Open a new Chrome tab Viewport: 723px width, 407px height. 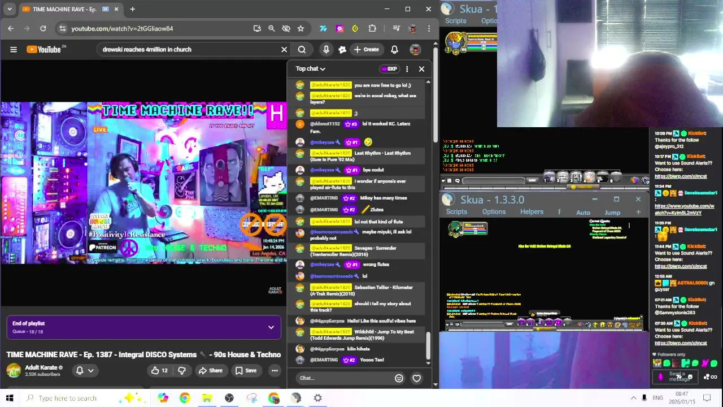pyautogui.click(x=132, y=9)
